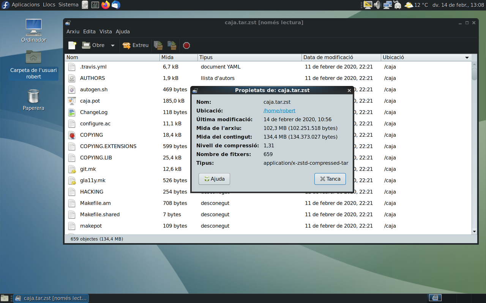
Task: Select the git.mk file icon
Action: pos(72,169)
